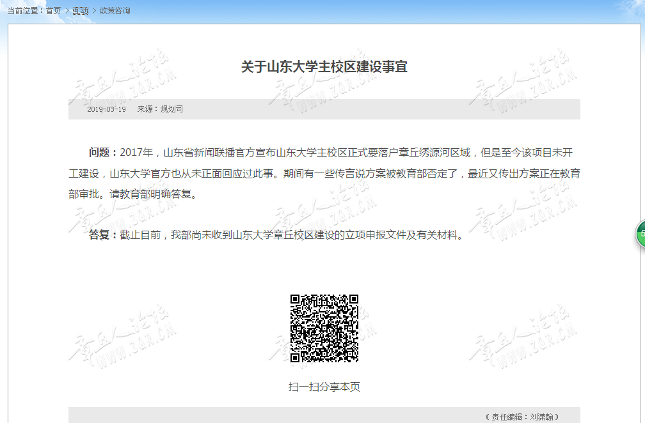Click the green floating badge at right edge
The height and width of the screenshot is (423, 645).
(641, 234)
